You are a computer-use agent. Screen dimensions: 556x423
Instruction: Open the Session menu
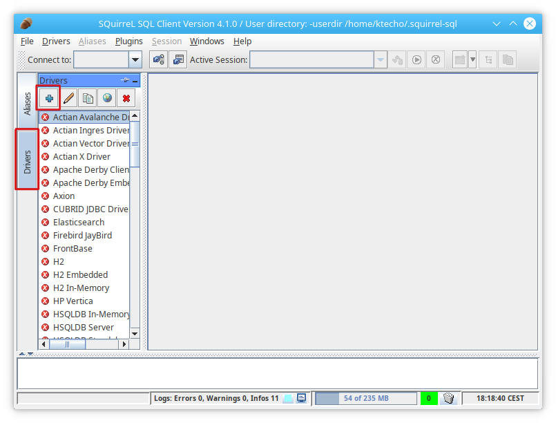coord(166,41)
